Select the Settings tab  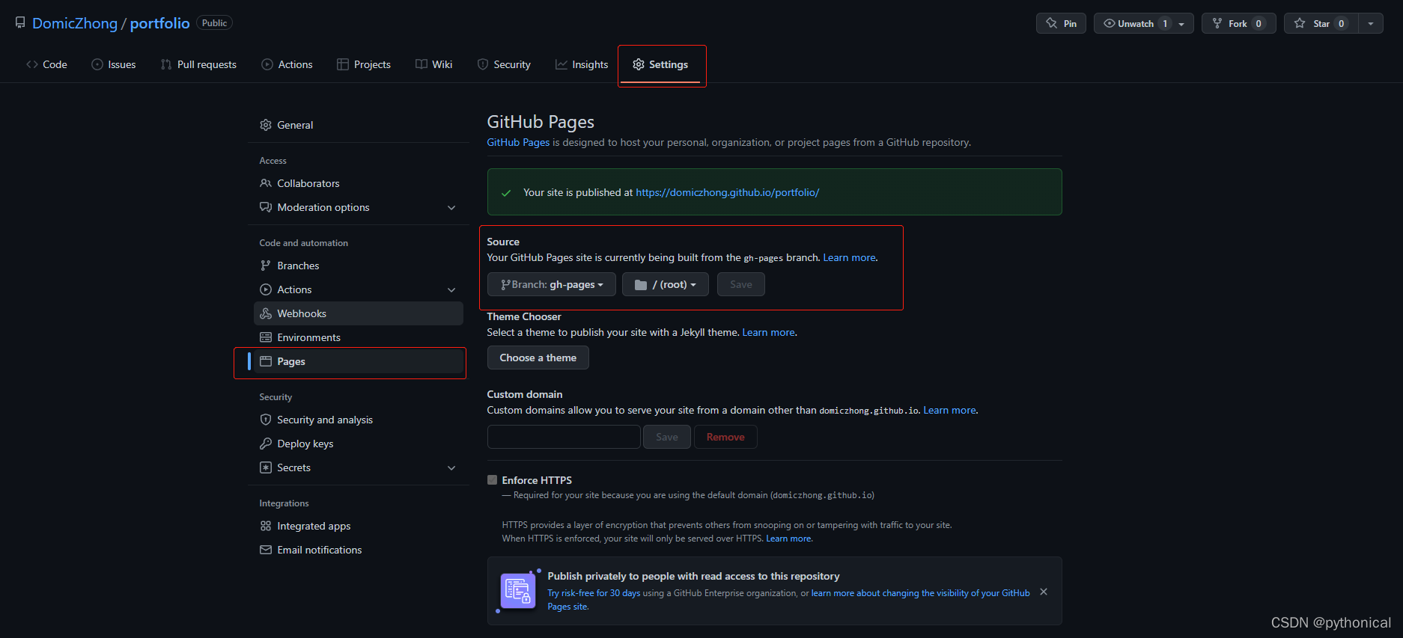pyautogui.click(x=660, y=64)
